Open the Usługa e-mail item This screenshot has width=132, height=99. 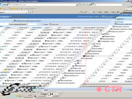[x=77, y=68]
